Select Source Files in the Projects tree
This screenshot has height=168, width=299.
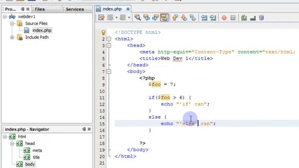[x=36, y=23]
